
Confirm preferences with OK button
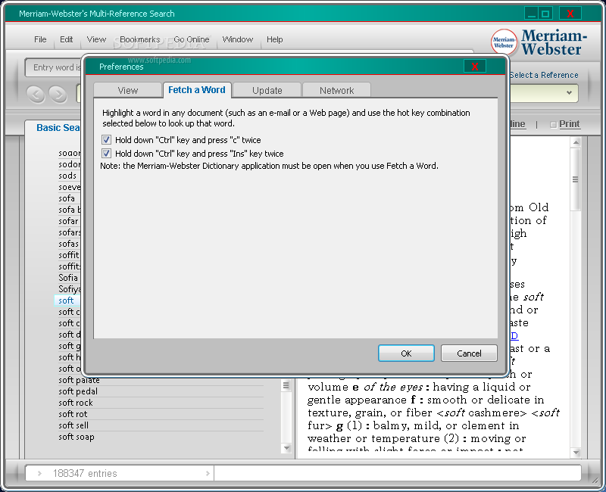click(406, 353)
